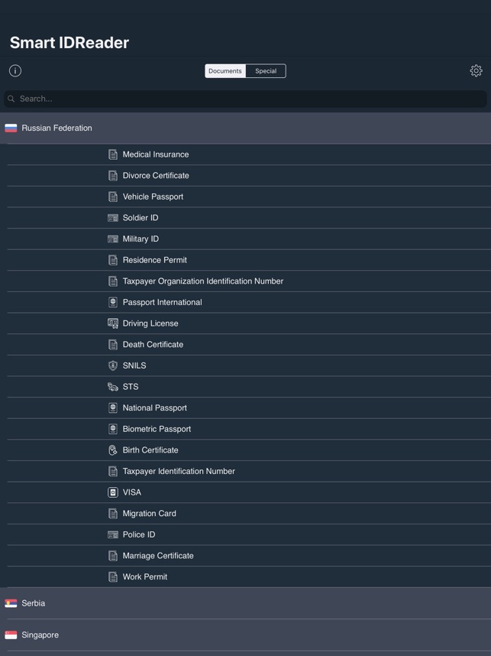Select Death Certificate text
This screenshot has height=656, width=491.
tap(153, 344)
